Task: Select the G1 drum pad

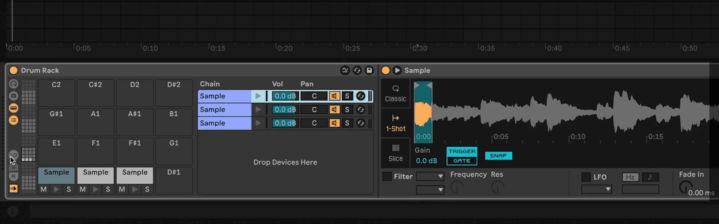Action: (x=174, y=151)
